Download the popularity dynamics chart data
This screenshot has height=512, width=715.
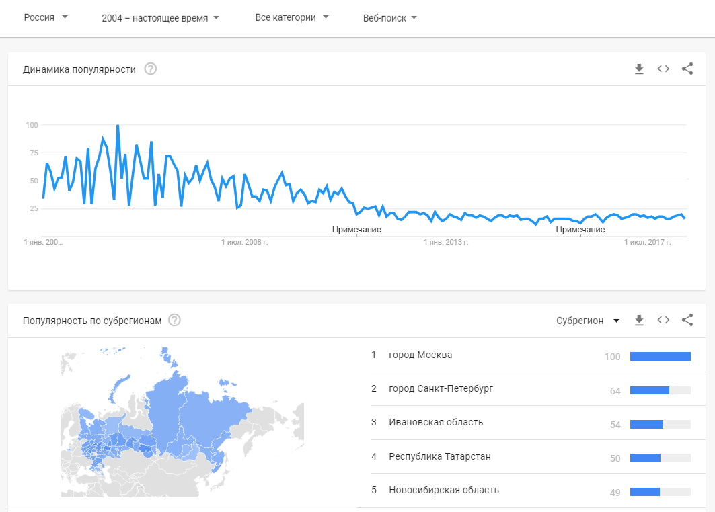point(639,69)
